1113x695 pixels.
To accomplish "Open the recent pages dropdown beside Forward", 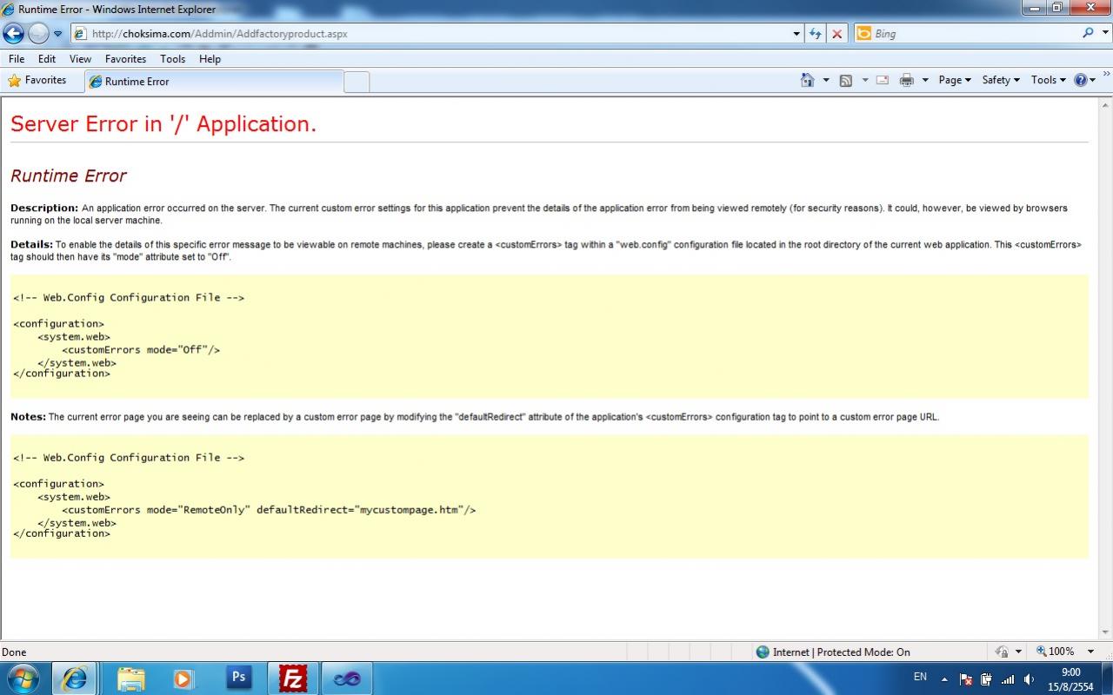I will click(58, 34).
